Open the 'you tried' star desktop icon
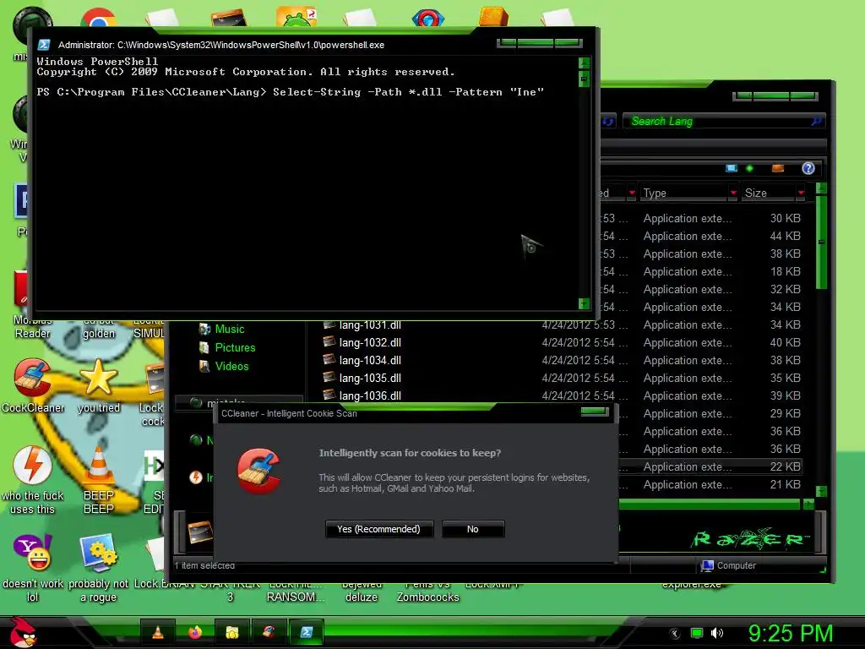The height and width of the screenshot is (649, 865). click(x=98, y=385)
